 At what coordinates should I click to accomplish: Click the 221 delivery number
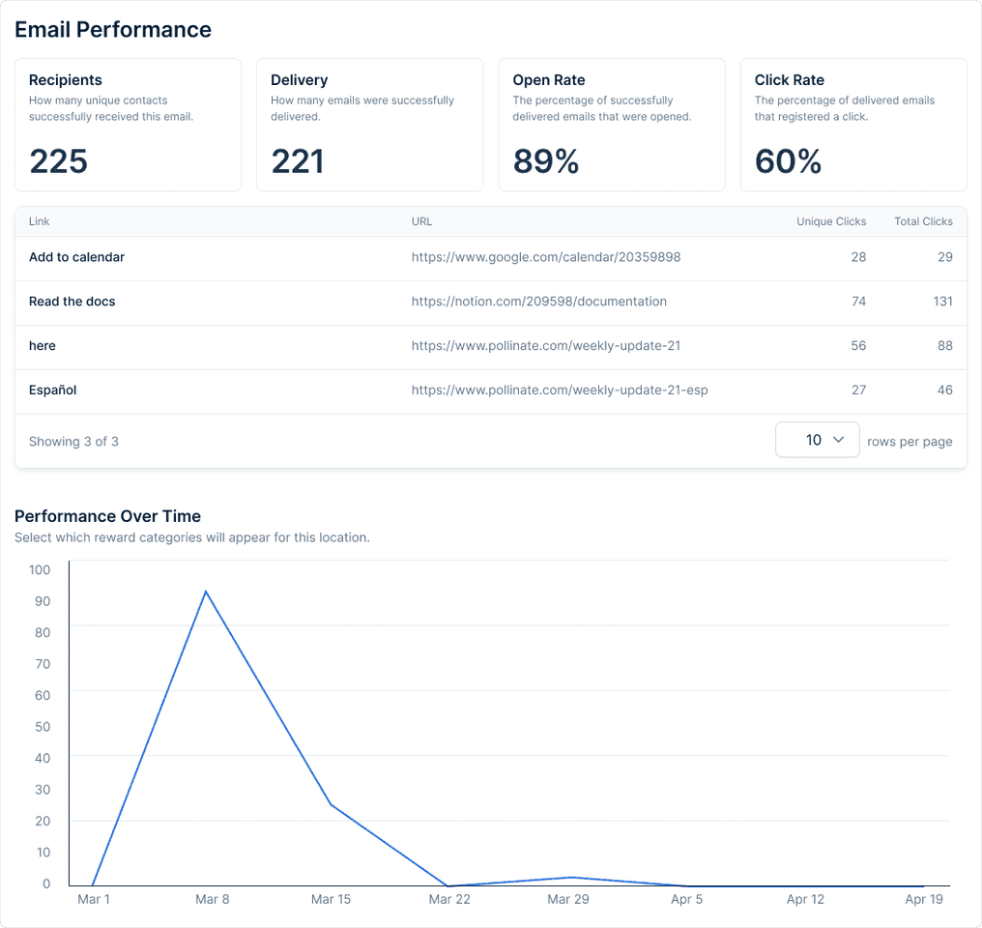click(x=298, y=161)
